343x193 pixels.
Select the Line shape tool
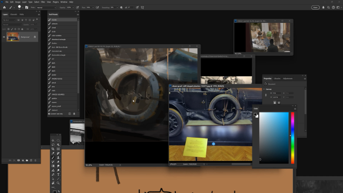click(58, 179)
